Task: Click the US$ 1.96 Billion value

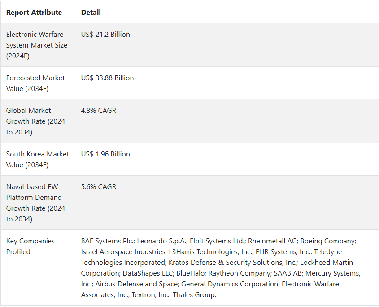Action: tap(105, 154)
